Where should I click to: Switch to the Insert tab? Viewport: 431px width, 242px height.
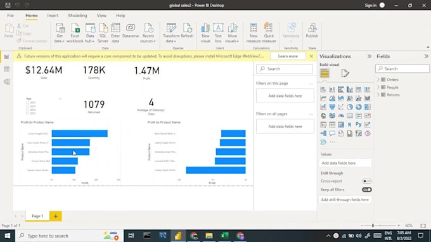[53, 16]
